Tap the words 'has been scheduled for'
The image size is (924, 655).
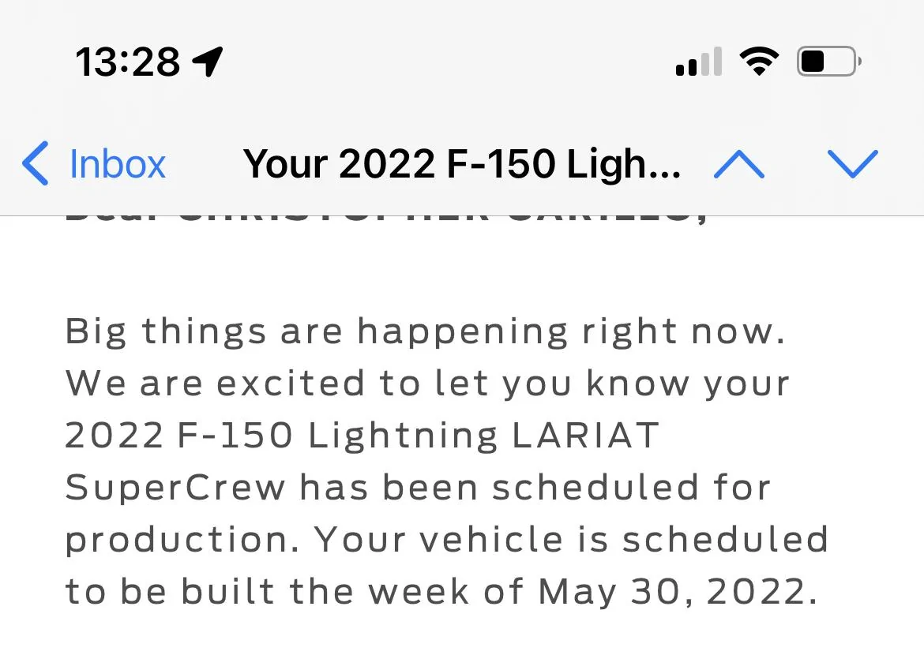point(535,488)
